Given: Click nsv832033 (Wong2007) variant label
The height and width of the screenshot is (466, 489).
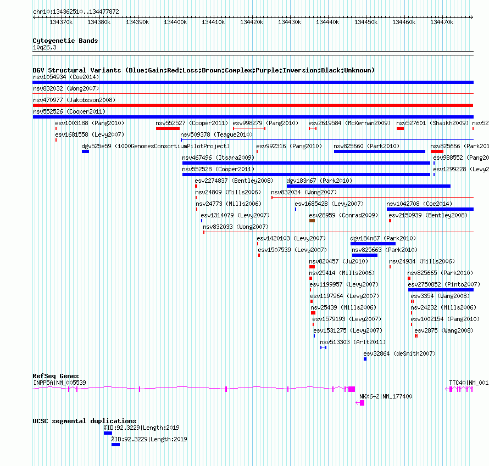Looking at the screenshot, I should pos(236,227).
